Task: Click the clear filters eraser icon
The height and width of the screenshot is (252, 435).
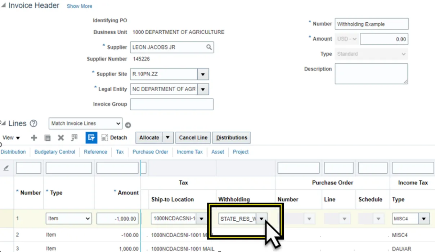Action: coord(6,168)
